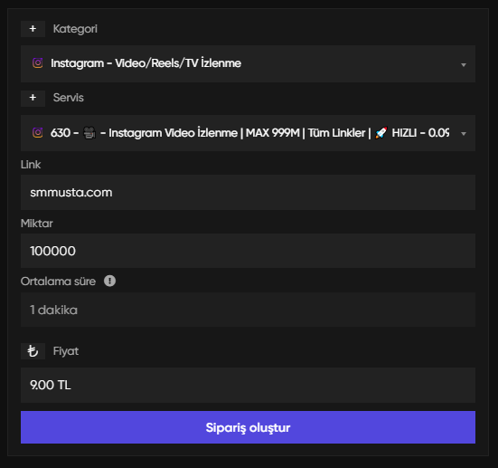Open the Kategori dropdown arrow
Viewport: 498px width, 468px height.
pos(464,65)
